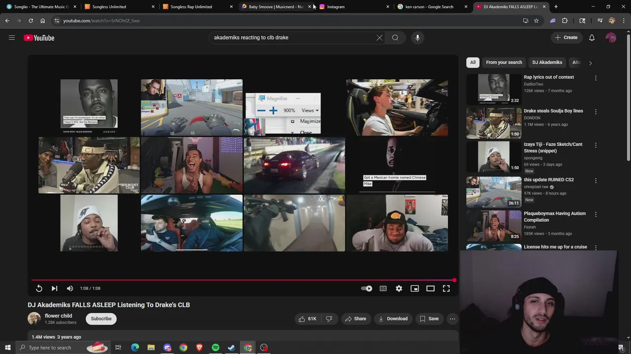Viewport: 631px width, 354px height.
Task: Start voice search with the microphone
Action: (x=418, y=37)
